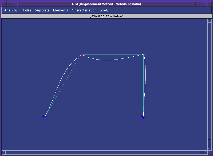The height and width of the screenshot is (156, 213).
Task: Click the left support symbol at frame base
Action: (45, 117)
